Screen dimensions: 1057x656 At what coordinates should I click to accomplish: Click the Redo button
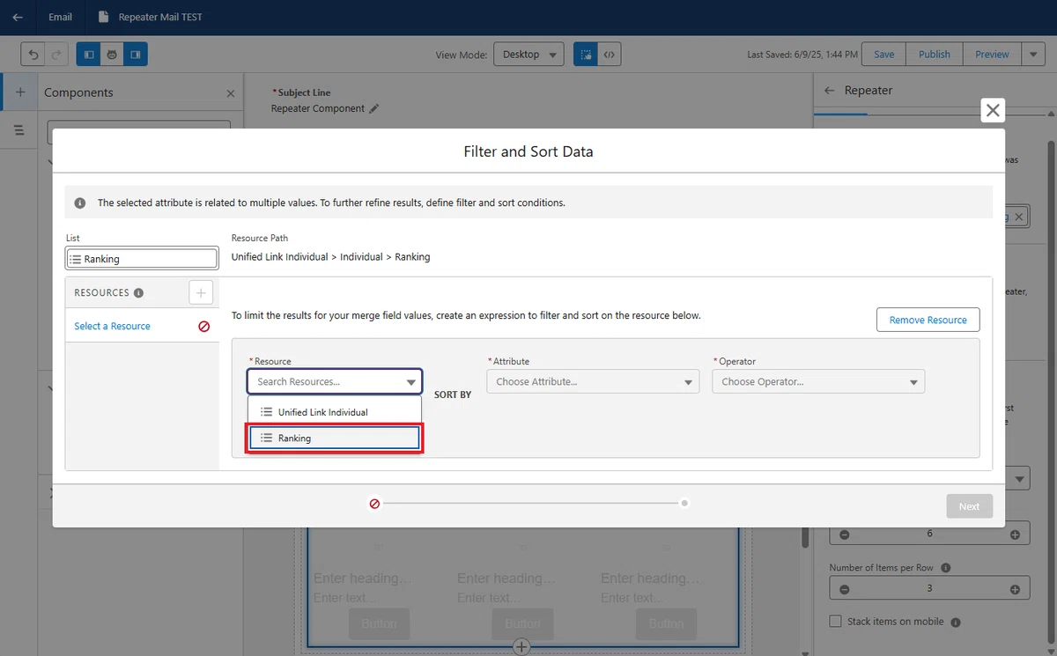(x=56, y=55)
